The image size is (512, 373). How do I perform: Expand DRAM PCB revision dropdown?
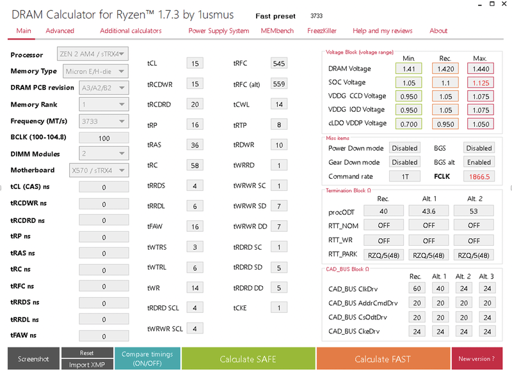(104, 88)
